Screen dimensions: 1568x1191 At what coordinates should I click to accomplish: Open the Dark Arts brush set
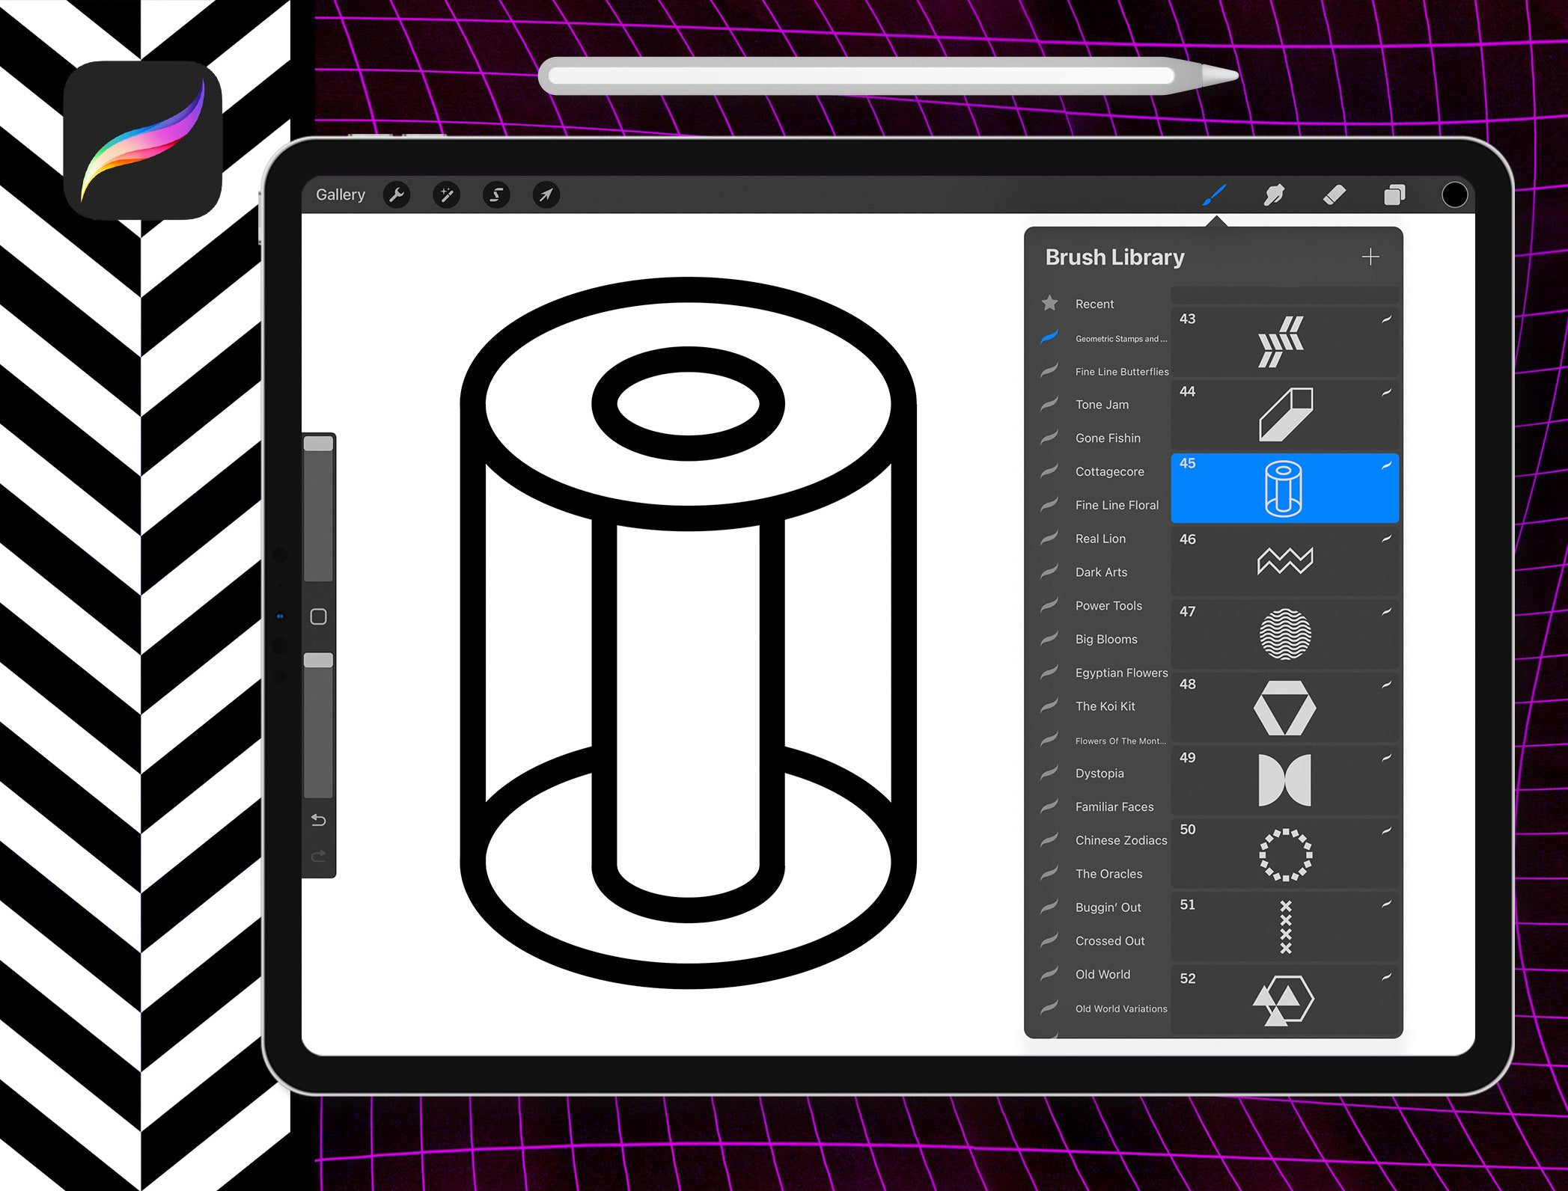click(x=1101, y=572)
